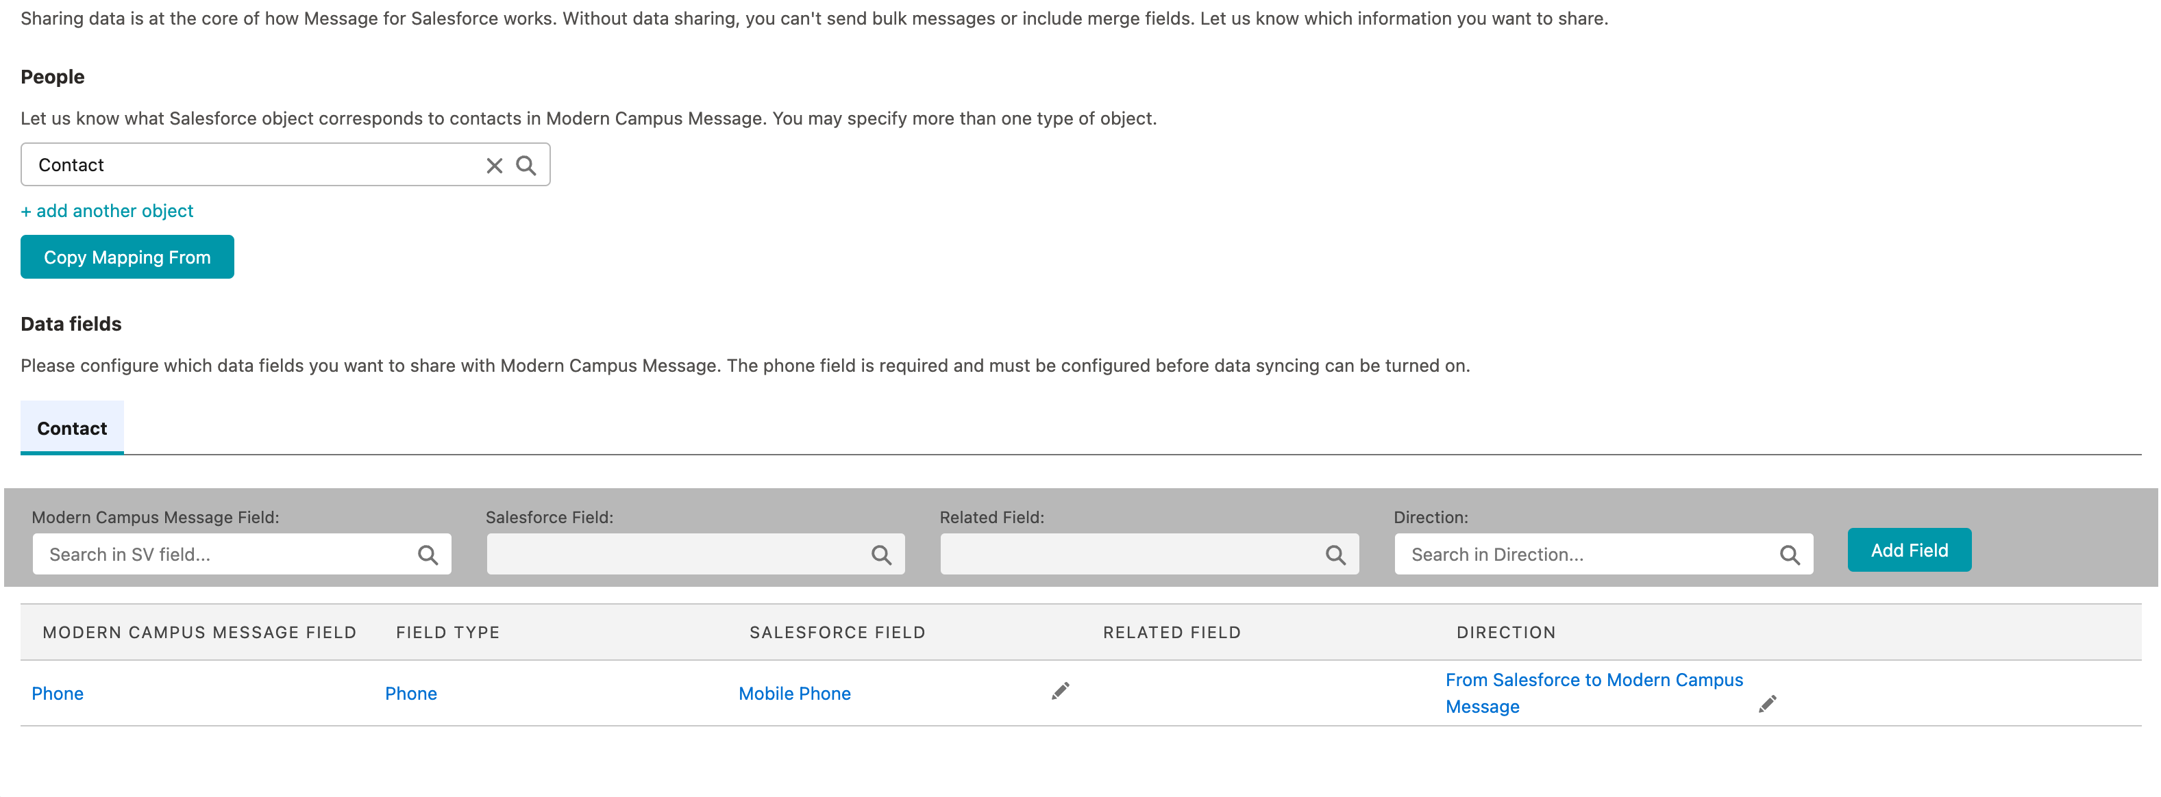Select the Phone link under Field Type

(411, 693)
